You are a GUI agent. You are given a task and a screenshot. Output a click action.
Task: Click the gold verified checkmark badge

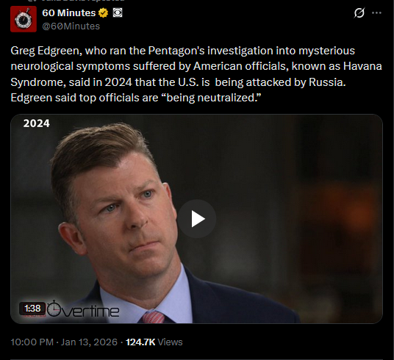[x=103, y=12]
